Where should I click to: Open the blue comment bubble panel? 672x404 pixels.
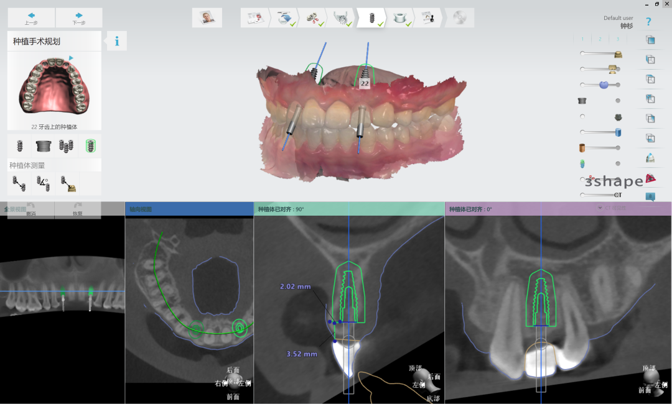(650, 196)
